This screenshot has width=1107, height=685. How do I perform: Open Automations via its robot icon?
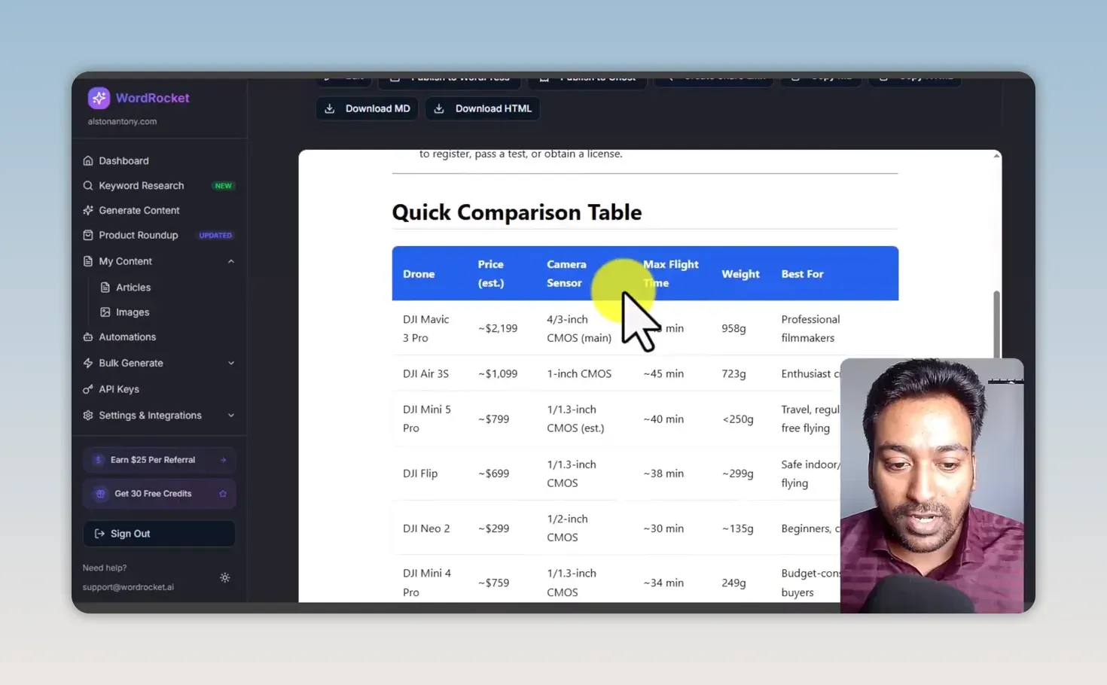[x=88, y=337]
